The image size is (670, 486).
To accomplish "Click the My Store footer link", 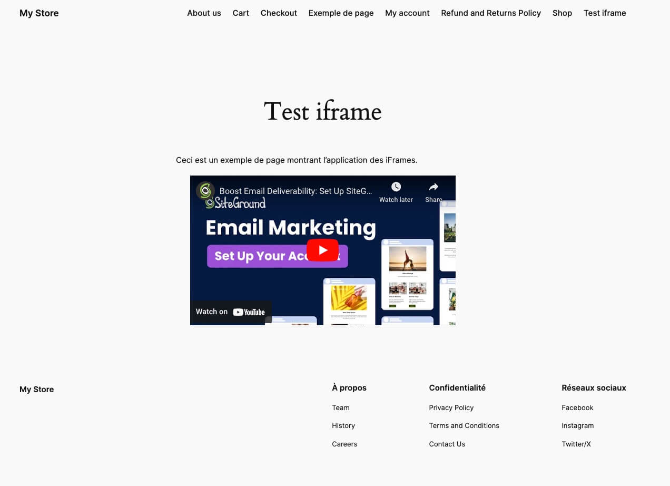I will click(36, 390).
